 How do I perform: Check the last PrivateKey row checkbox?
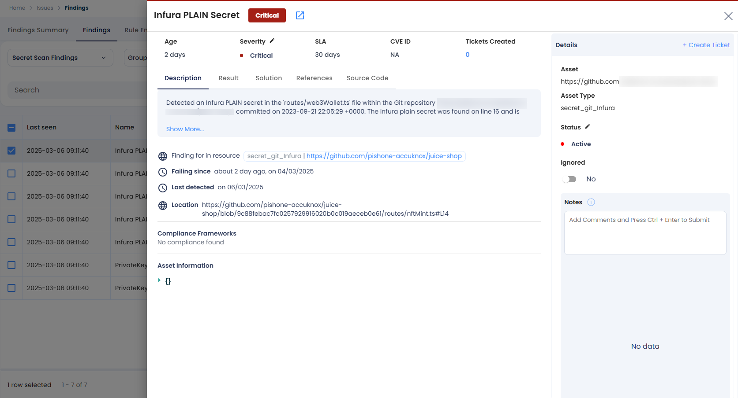click(x=11, y=288)
